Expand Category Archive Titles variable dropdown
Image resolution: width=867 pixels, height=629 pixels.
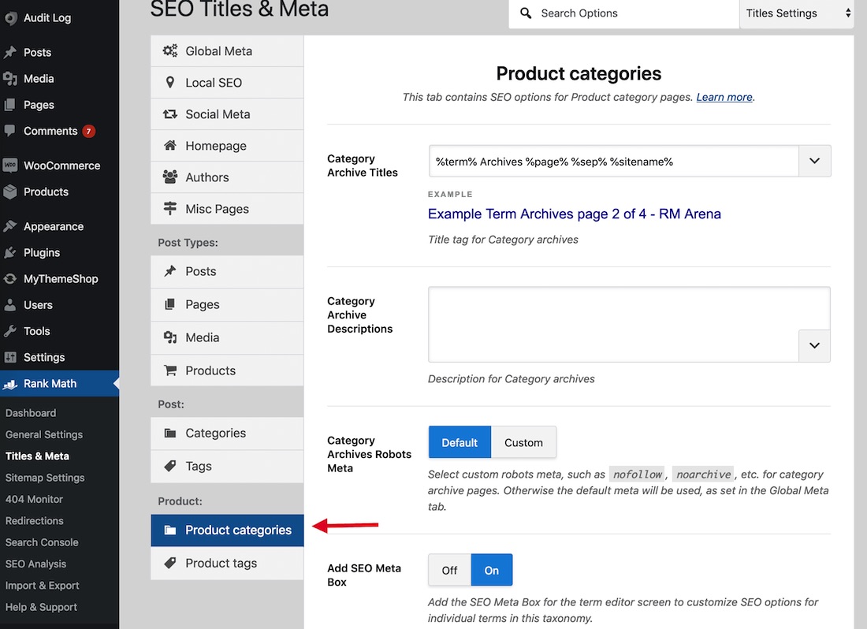point(814,161)
